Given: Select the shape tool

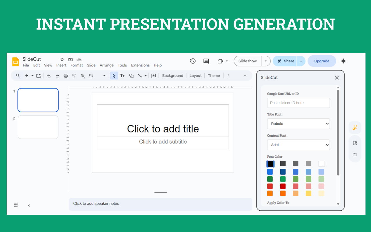Looking at the screenshot, I should (x=131, y=76).
